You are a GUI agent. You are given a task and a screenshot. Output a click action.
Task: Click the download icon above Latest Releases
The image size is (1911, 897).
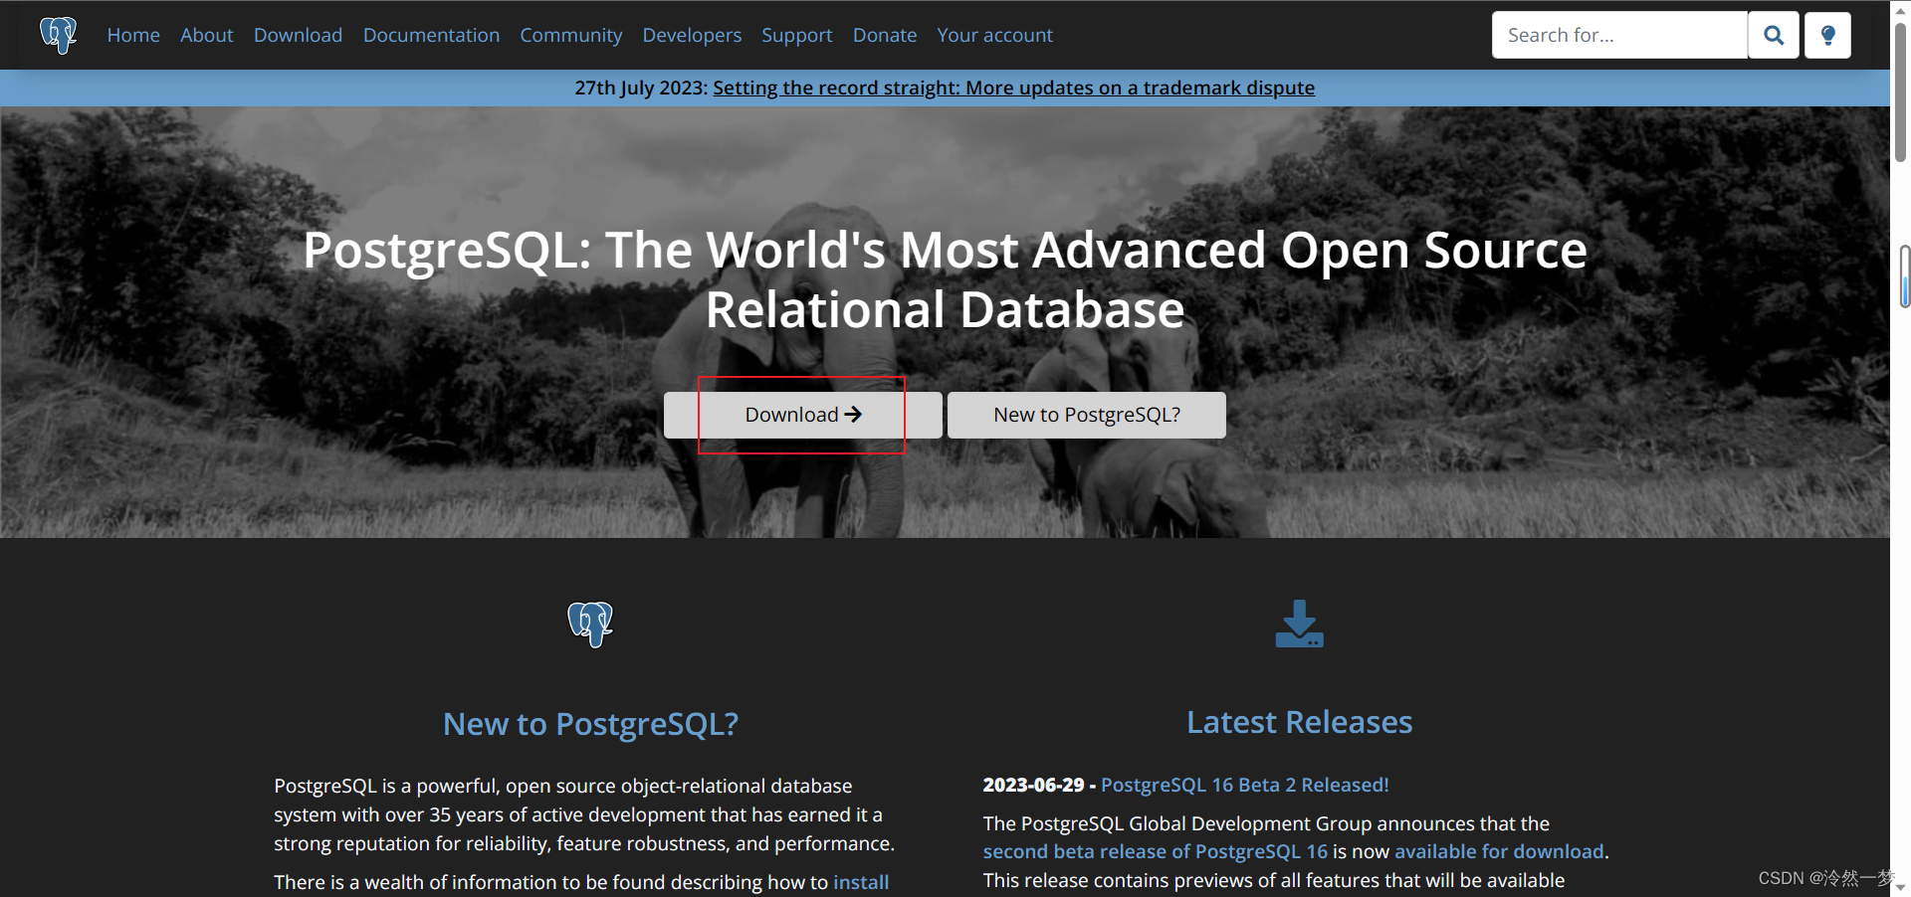click(x=1299, y=624)
